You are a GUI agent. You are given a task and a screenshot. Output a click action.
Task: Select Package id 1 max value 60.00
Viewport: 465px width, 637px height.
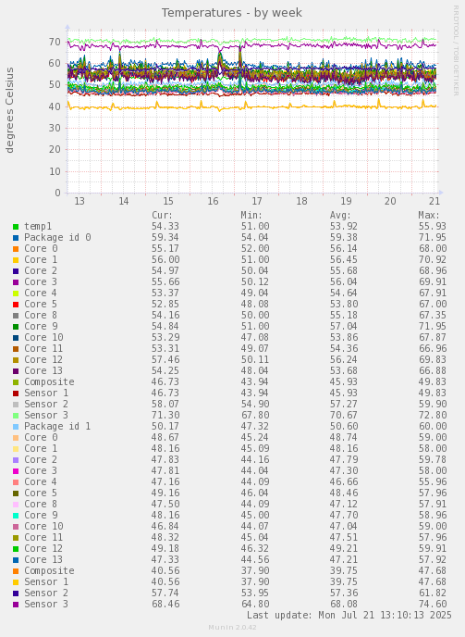[433, 426]
